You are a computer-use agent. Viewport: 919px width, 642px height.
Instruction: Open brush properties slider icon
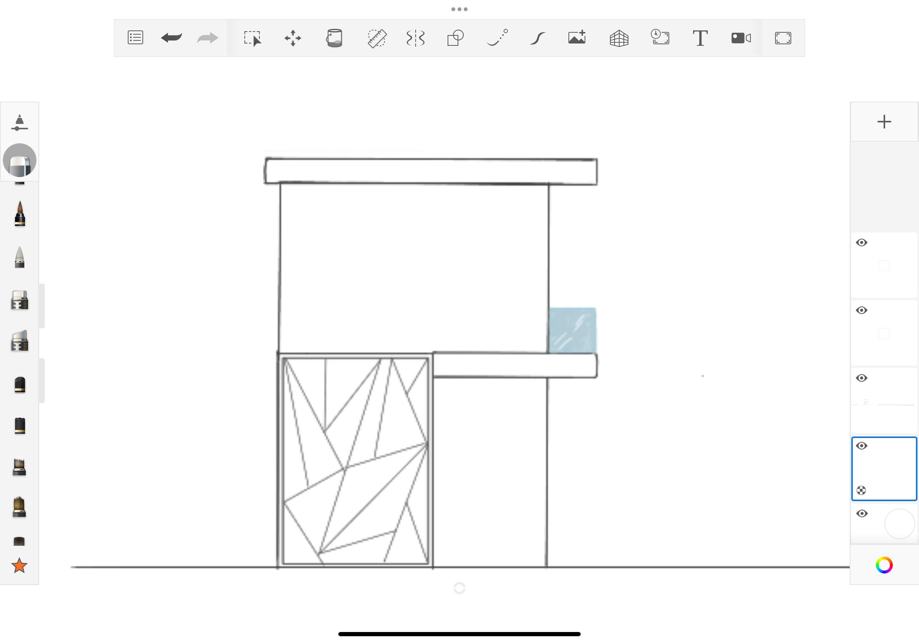click(19, 122)
